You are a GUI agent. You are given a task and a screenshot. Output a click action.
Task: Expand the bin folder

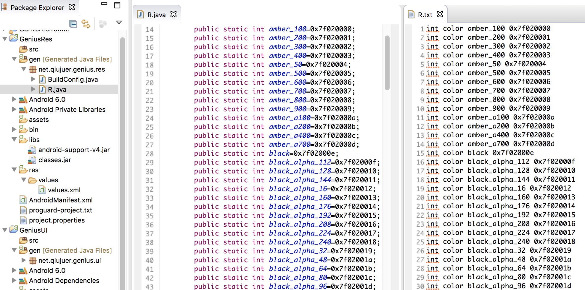(14, 129)
